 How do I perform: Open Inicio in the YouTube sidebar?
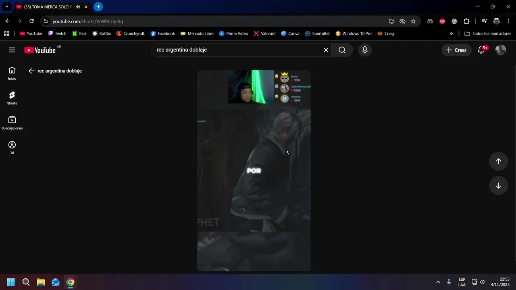click(x=12, y=73)
